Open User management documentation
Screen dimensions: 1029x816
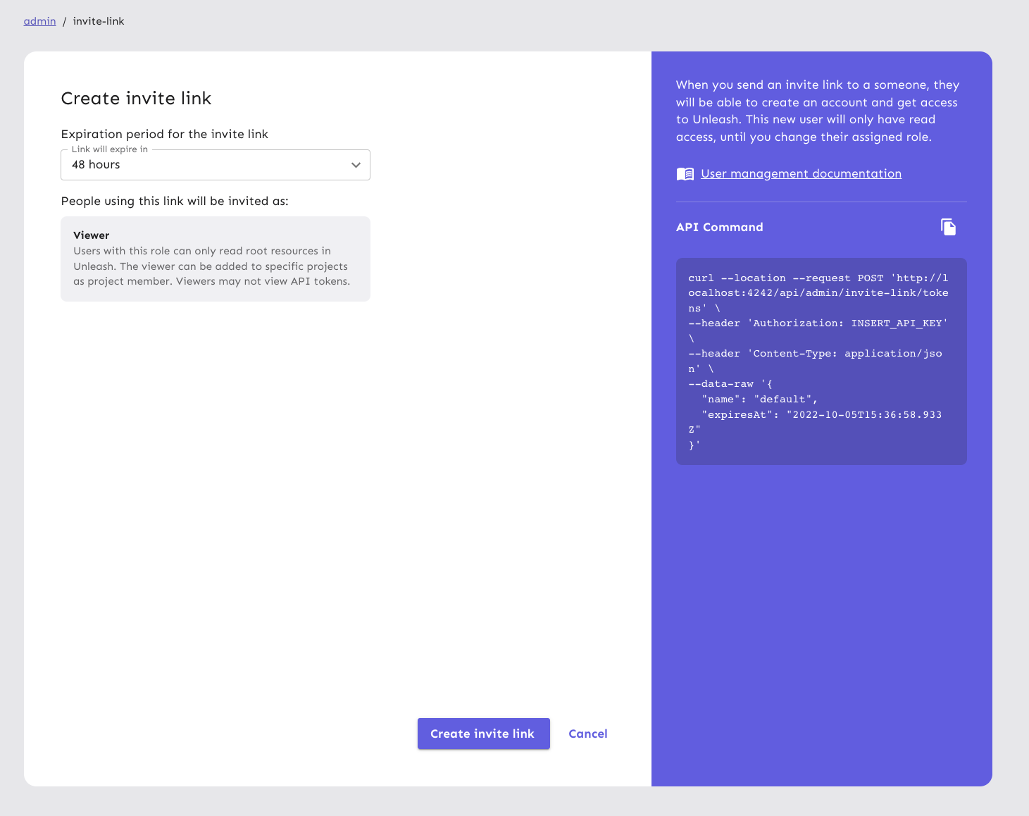click(x=800, y=173)
